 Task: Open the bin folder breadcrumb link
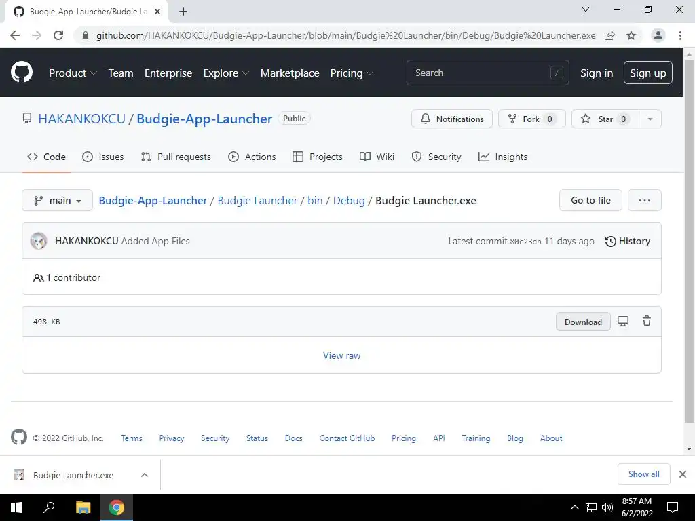tap(315, 200)
